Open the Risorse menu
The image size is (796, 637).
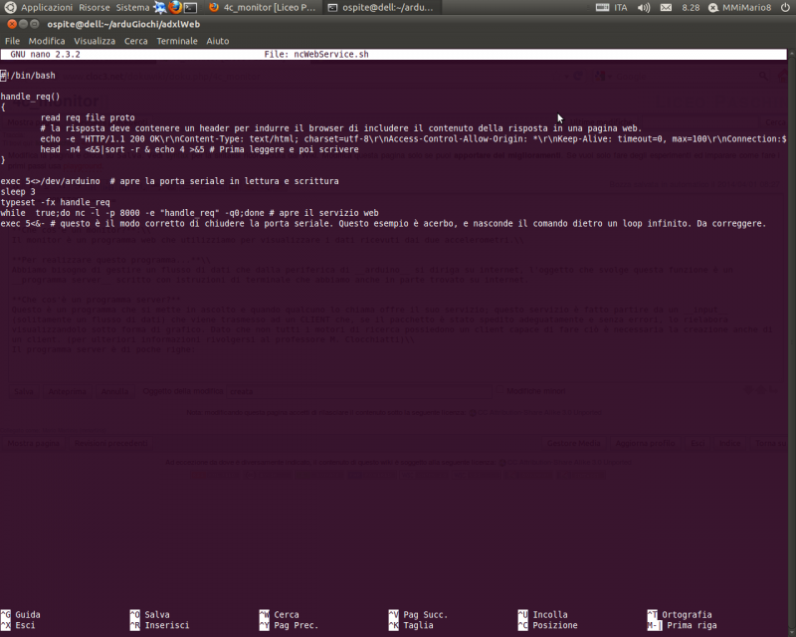[95, 8]
